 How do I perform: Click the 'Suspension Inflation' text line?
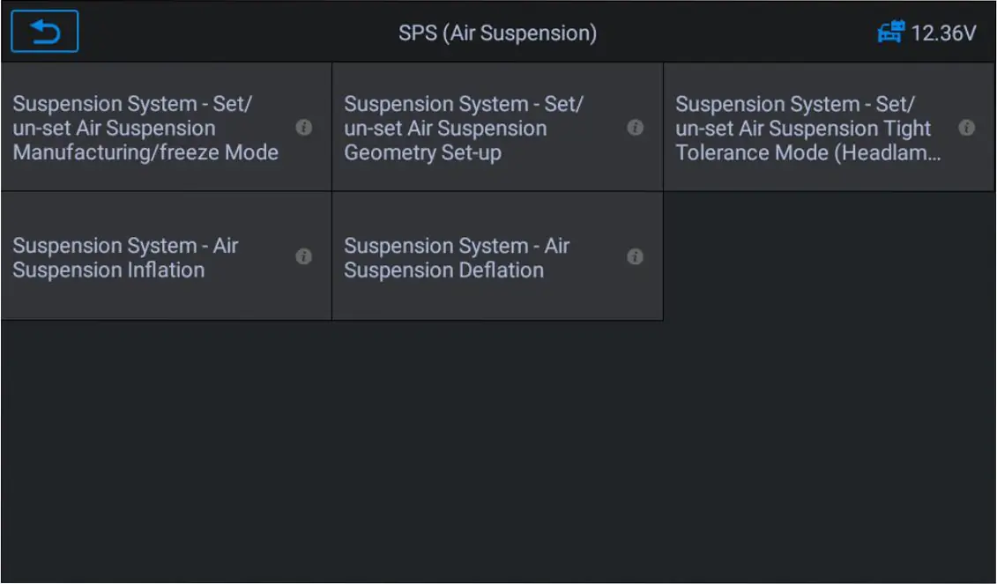pyautogui.click(x=108, y=270)
